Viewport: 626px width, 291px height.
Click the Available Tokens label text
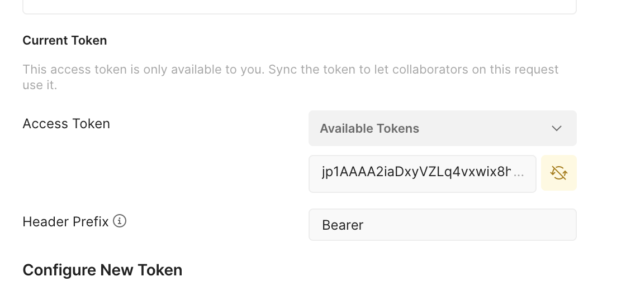(x=369, y=129)
